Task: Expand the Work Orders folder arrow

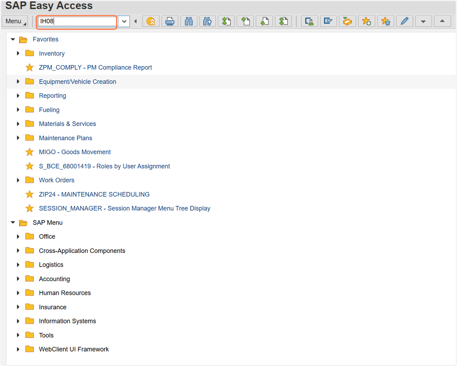Action: [x=18, y=180]
